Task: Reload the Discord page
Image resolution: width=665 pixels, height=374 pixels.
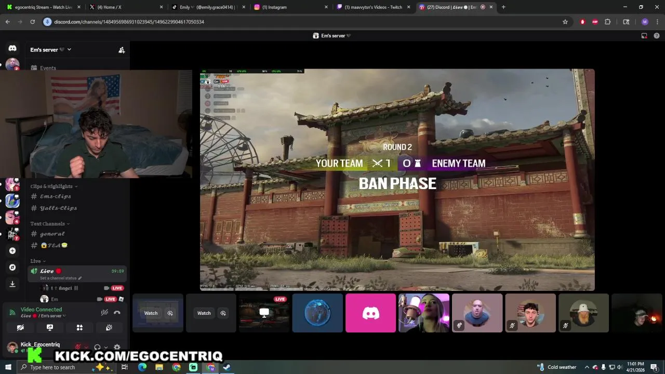Action: (x=32, y=22)
